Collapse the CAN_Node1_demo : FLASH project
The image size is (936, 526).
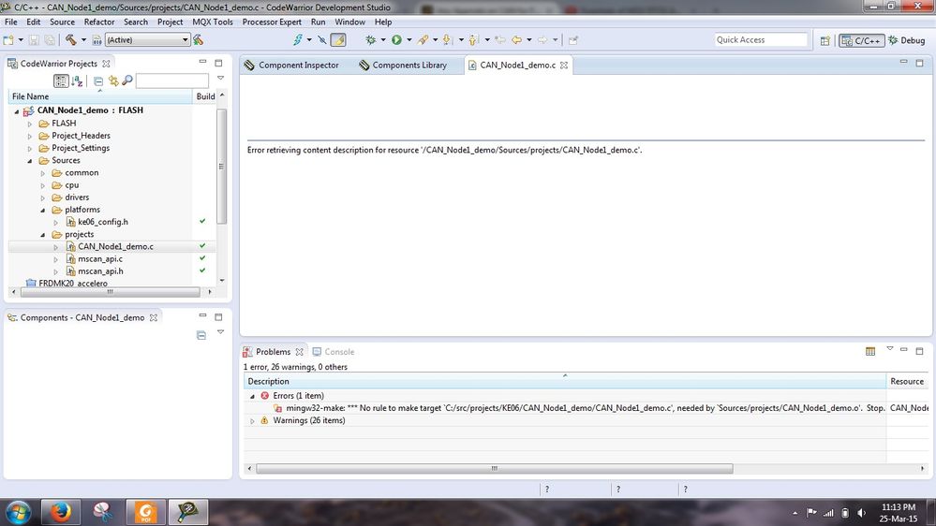coord(17,111)
